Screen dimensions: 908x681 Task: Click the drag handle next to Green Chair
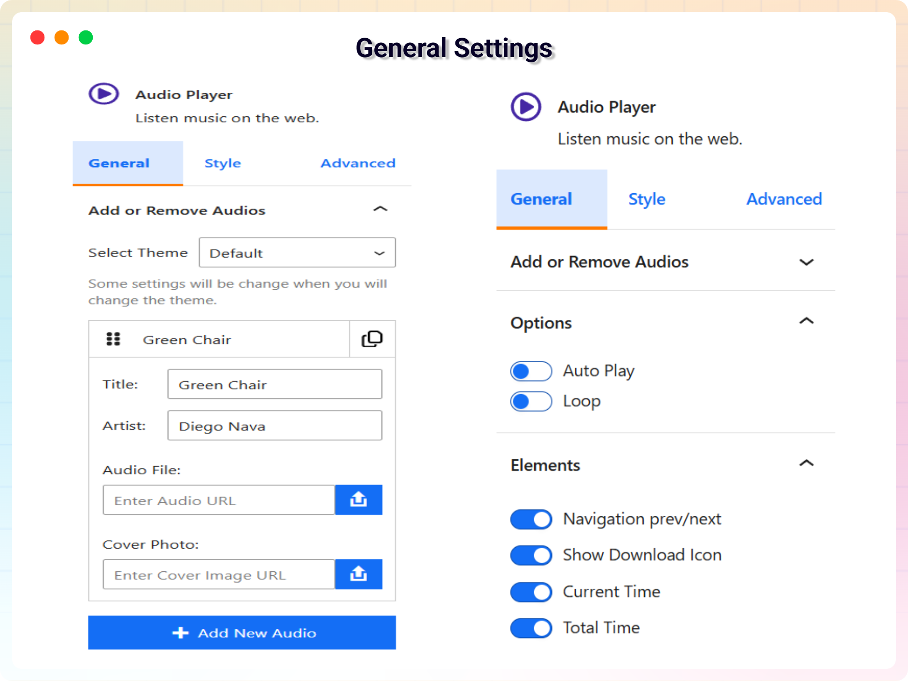click(x=113, y=339)
